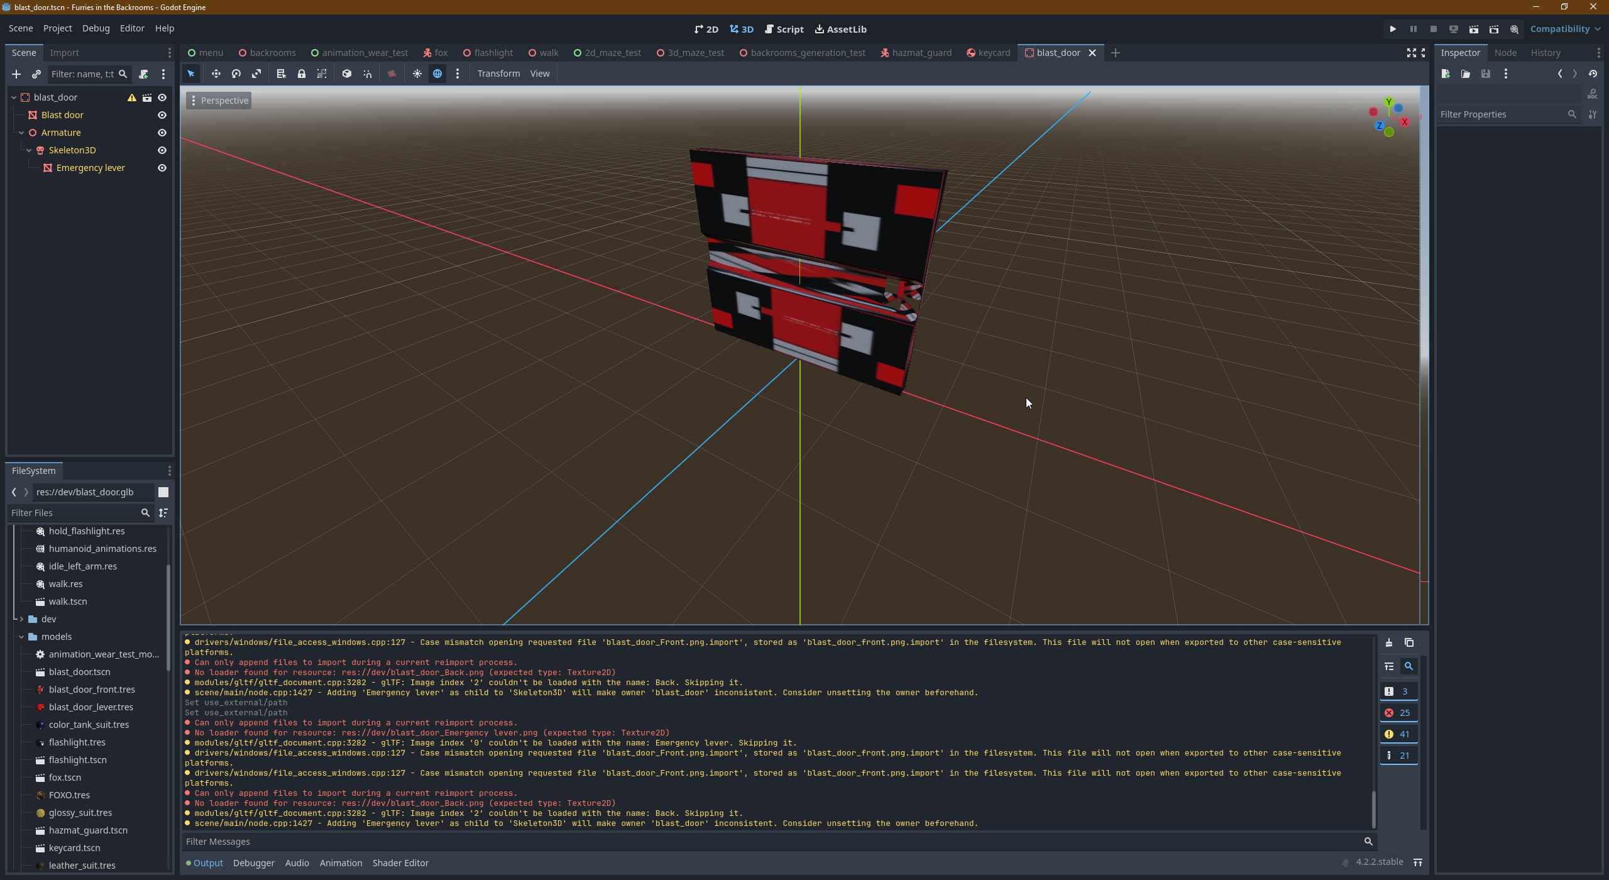The image size is (1609, 880).
Task: Click the visibility eye icon for Armature
Action: coord(162,132)
